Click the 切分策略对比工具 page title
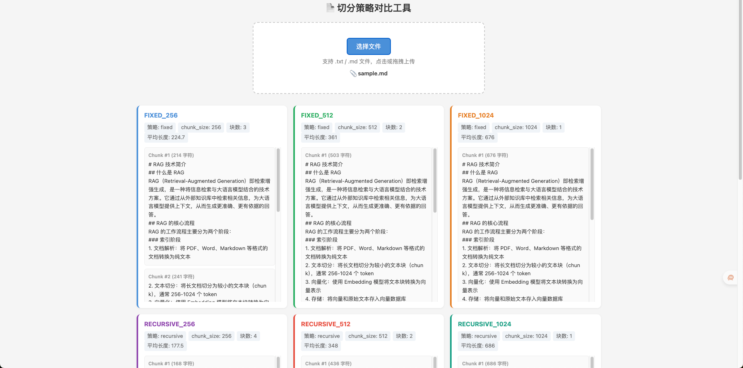This screenshot has width=743, height=368. pyautogui.click(x=374, y=8)
